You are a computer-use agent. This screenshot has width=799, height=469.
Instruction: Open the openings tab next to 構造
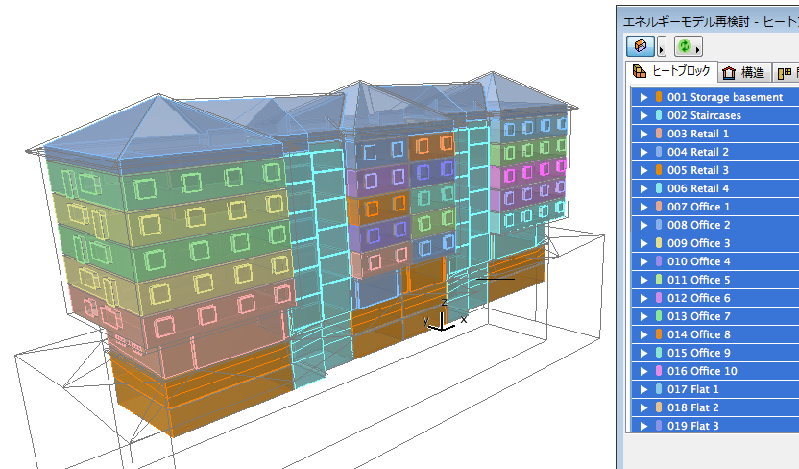pos(786,73)
